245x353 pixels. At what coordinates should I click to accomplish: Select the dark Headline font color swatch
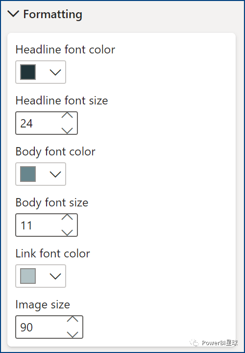[x=28, y=72]
